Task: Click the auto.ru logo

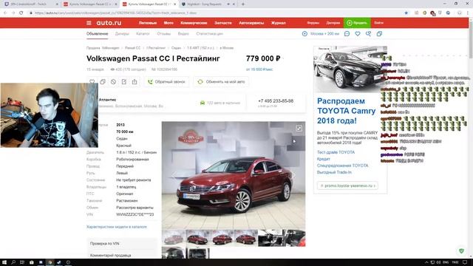Action: pyautogui.click(x=109, y=23)
